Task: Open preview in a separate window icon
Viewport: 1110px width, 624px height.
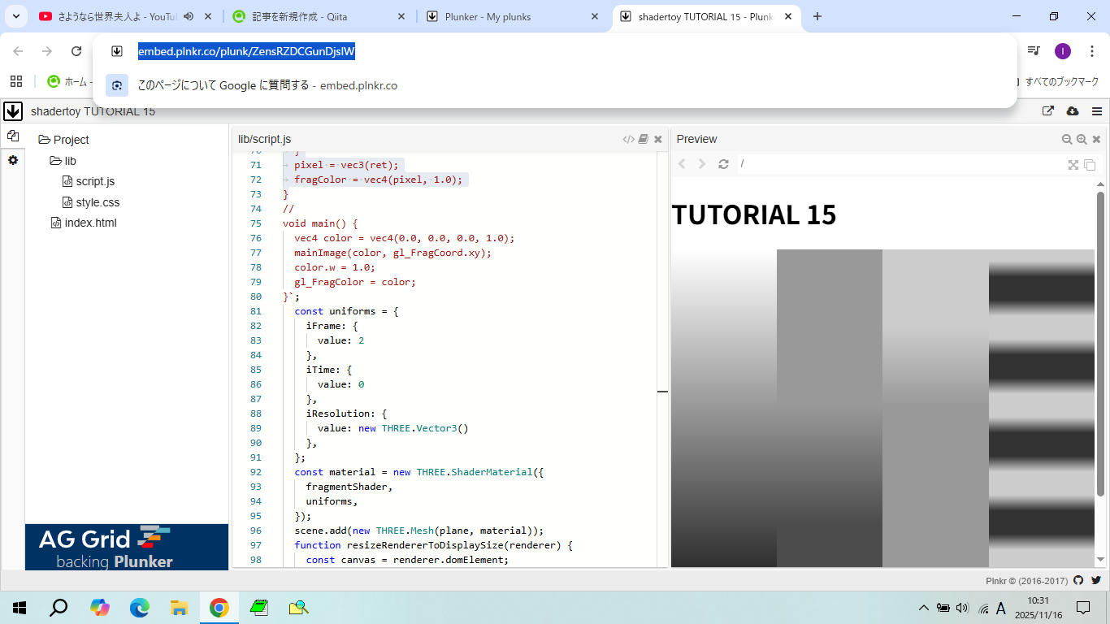Action: 1048,111
